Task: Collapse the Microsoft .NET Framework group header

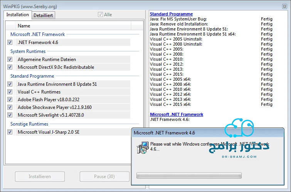Action: click(x=37, y=34)
